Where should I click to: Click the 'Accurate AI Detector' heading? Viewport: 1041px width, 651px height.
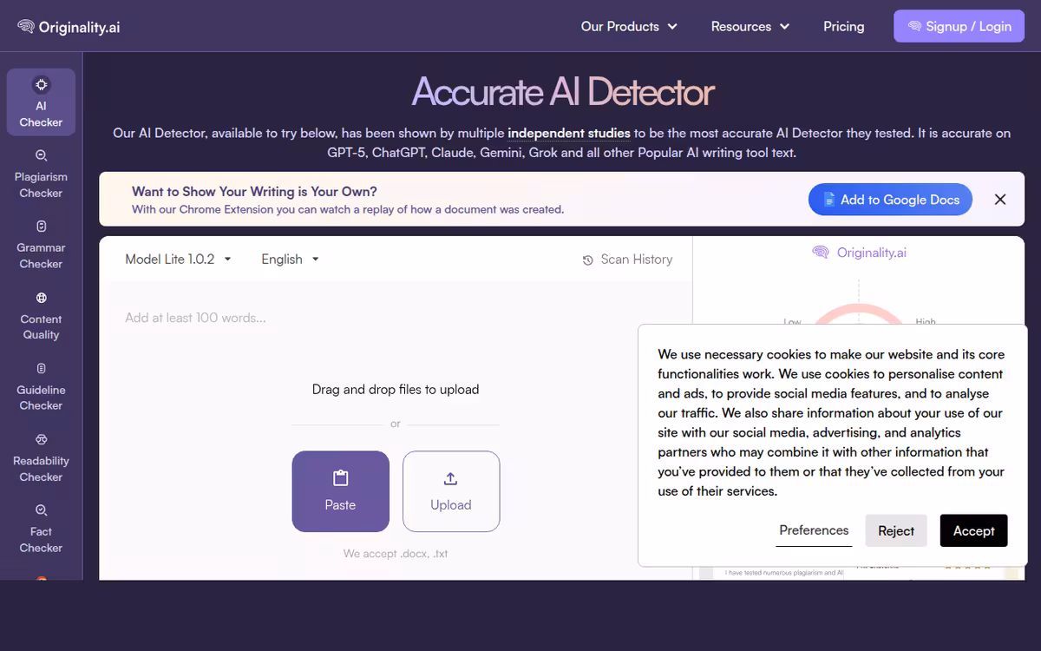[x=563, y=92]
